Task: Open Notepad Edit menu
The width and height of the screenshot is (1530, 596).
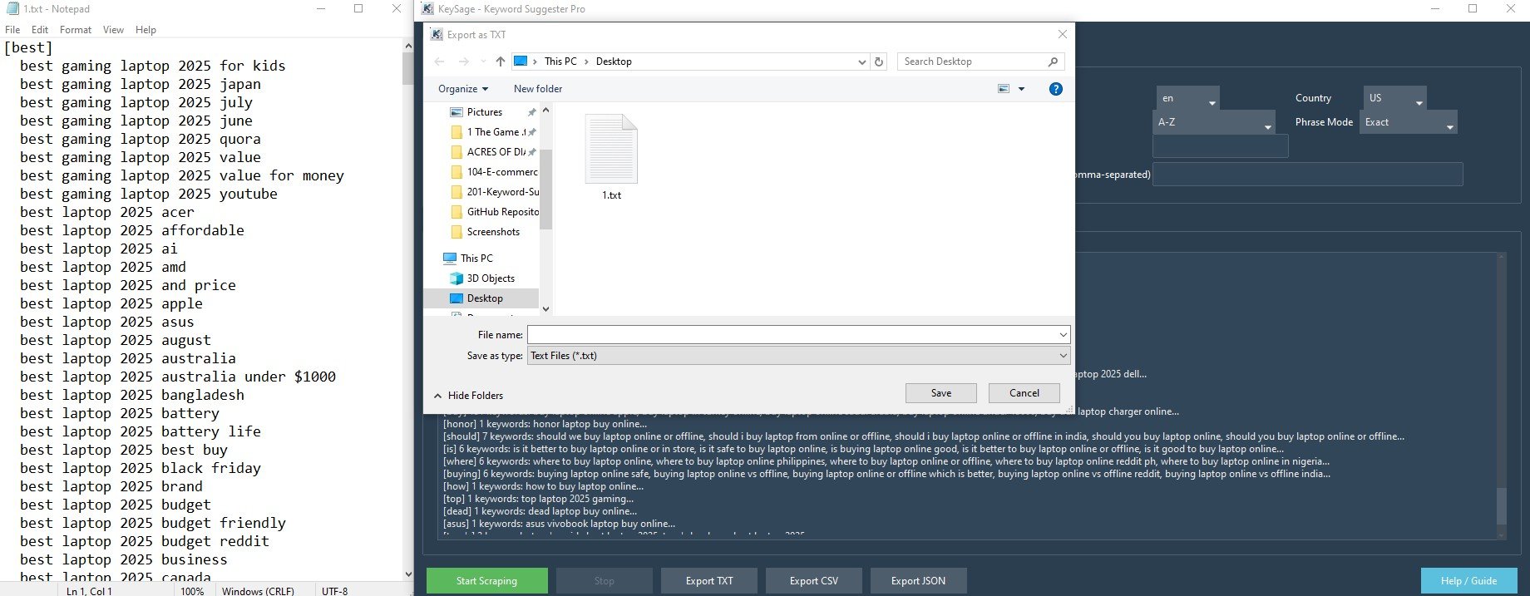Action: [40, 30]
